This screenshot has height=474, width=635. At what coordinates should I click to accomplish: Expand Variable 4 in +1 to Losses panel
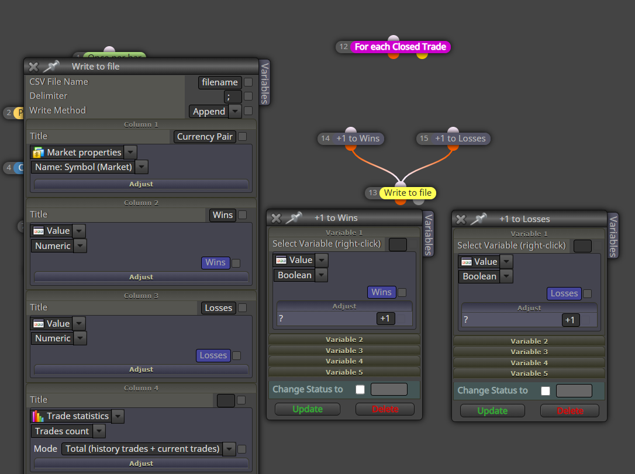click(529, 363)
